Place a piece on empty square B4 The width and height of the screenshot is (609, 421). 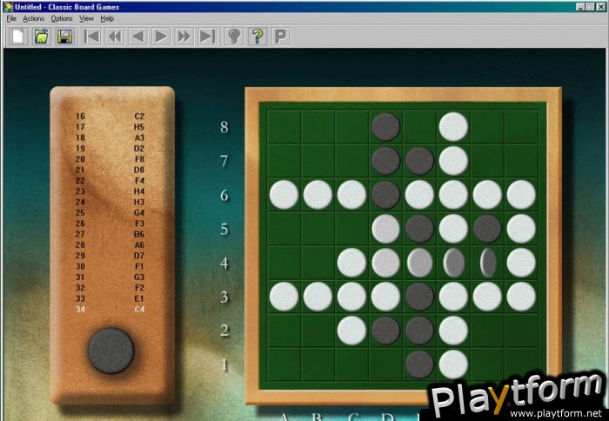pyautogui.click(x=318, y=263)
